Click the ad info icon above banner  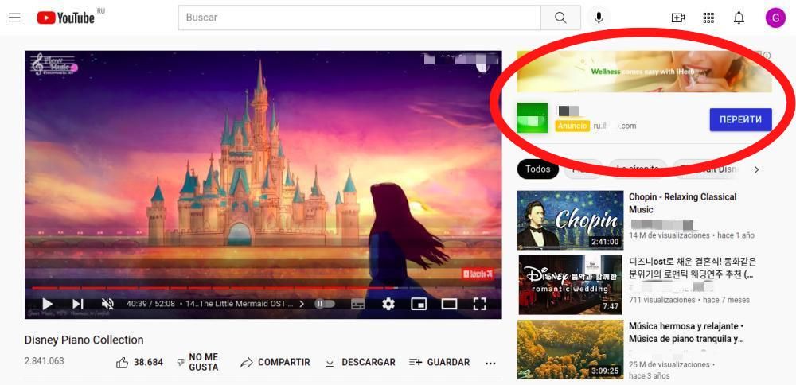767,56
